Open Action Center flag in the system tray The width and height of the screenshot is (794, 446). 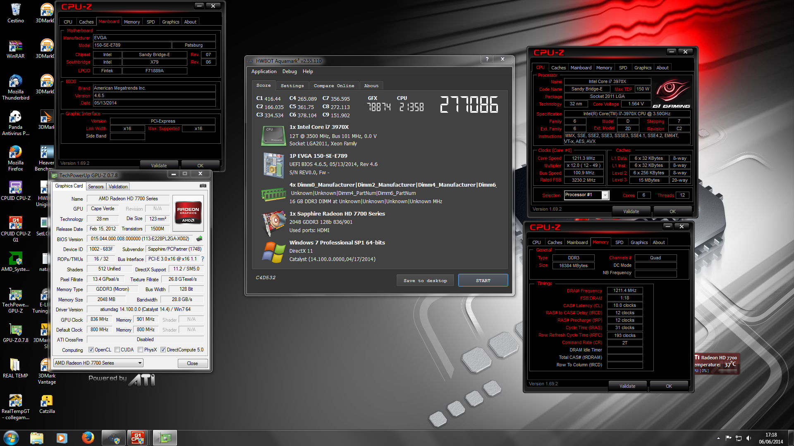point(728,438)
